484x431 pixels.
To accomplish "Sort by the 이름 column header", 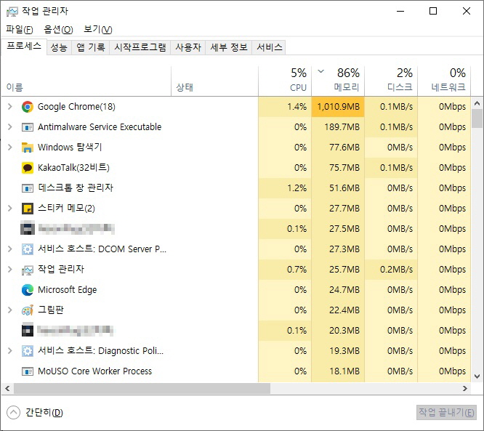I will click(86, 81).
